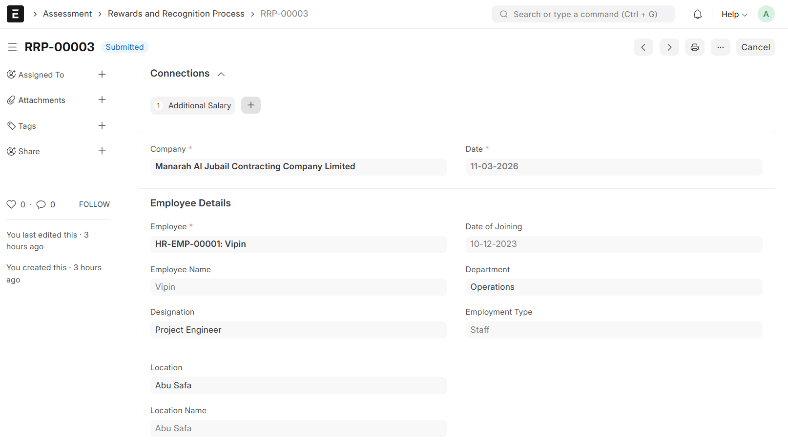The image size is (788, 441).
Task: Open the Help dropdown menu
Action: (x=734, y=14)
